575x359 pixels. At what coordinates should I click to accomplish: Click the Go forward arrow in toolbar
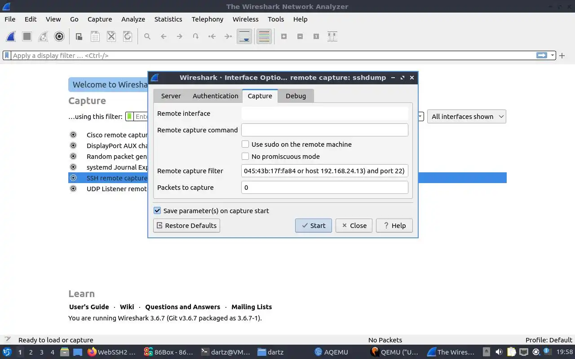pos(180,36)
